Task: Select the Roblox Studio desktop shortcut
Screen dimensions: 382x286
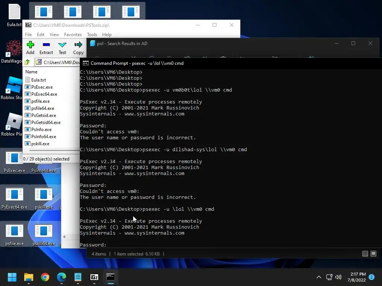Action: [x=12, y=88]
